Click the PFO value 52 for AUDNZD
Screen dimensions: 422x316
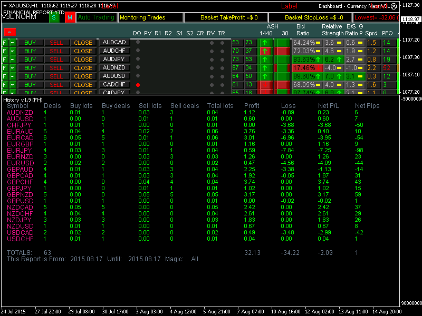387,68
